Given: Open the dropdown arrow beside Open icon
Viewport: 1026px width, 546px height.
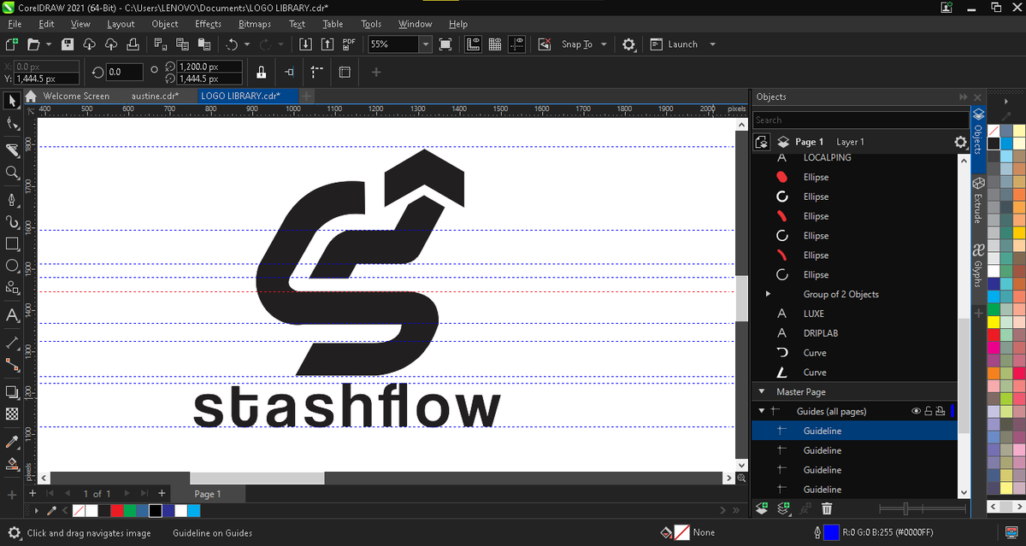Looking at the screenshot, I should pyautogui.click(x=49, y=44).
